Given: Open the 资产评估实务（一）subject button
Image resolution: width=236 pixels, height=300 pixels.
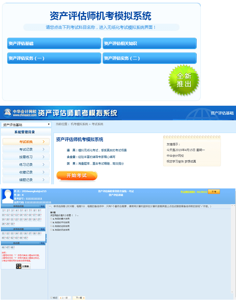Looking at the screenshot, I should click(54, 58).
